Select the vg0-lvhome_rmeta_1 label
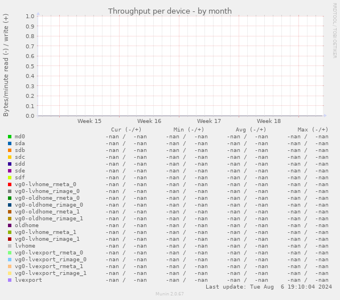The image size is (340, 300). (46, 232)
